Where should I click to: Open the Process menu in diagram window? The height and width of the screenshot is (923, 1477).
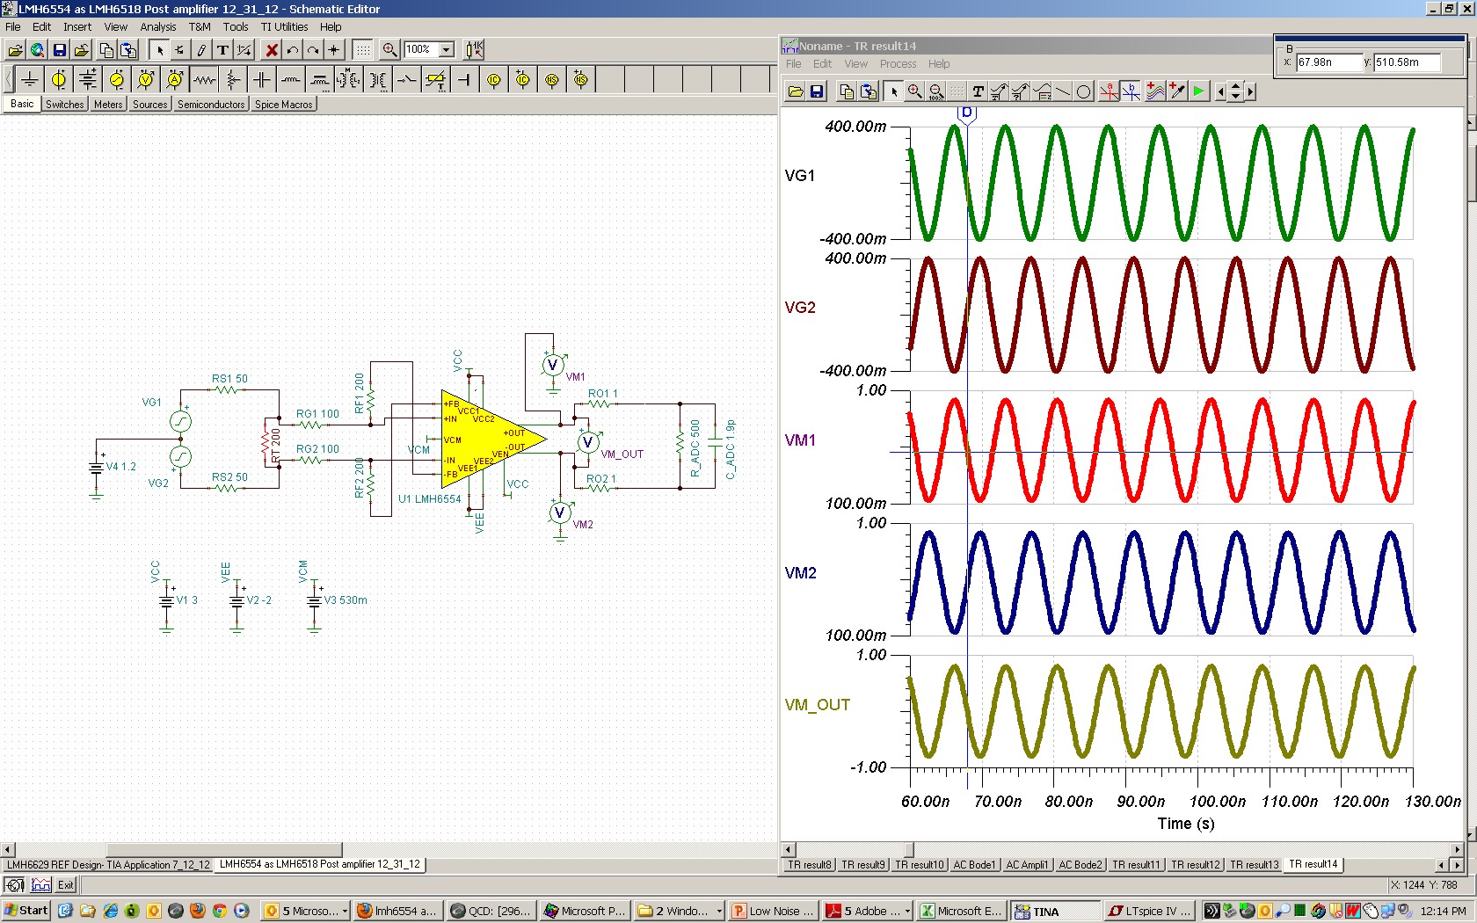(898, 64)
